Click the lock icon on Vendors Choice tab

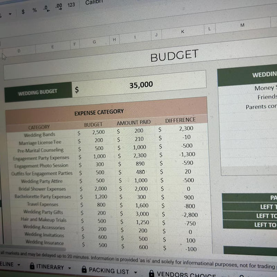[151, 273]
